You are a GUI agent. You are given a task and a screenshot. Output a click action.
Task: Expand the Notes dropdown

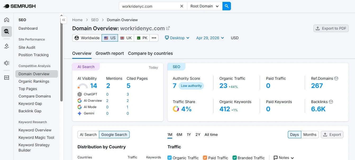click(284, 158)
